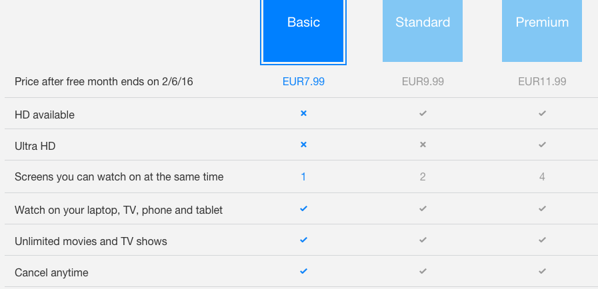
Task: Click the Basic price EUR7.99
Action: [x=303, y=82]
